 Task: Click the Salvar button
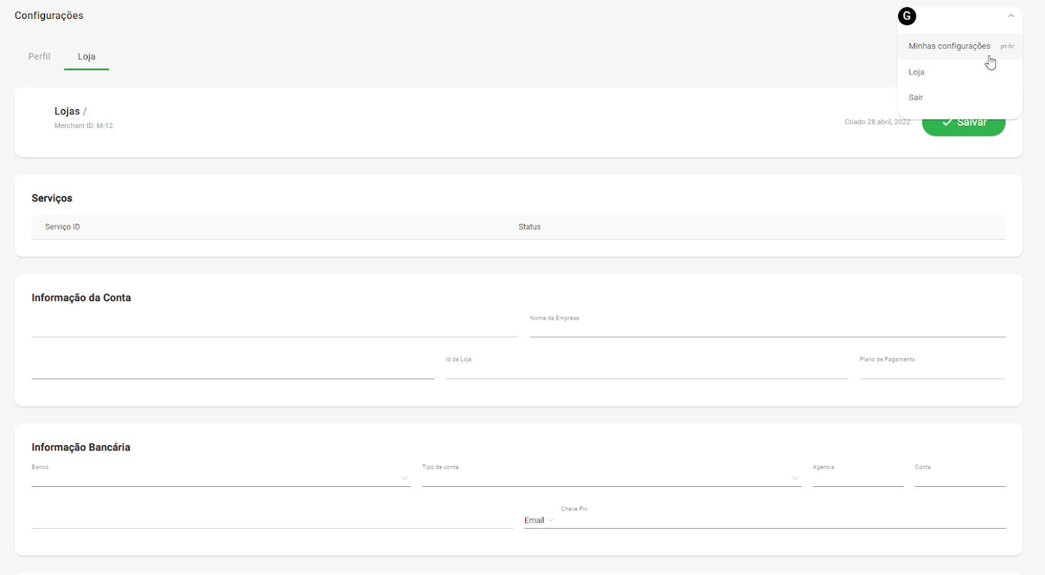[x=963, y=123]
